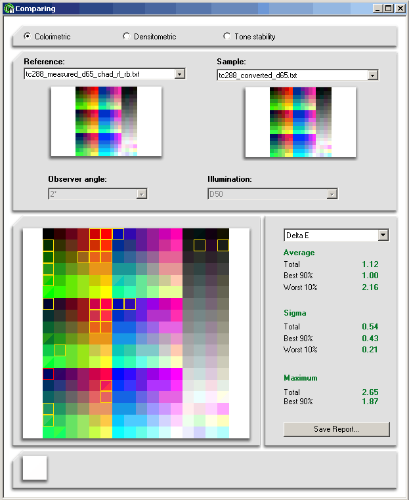This screenshot has height=500, width=409.
Task: Click the Maximum Total value 2.65
Action: click(370, 392)
